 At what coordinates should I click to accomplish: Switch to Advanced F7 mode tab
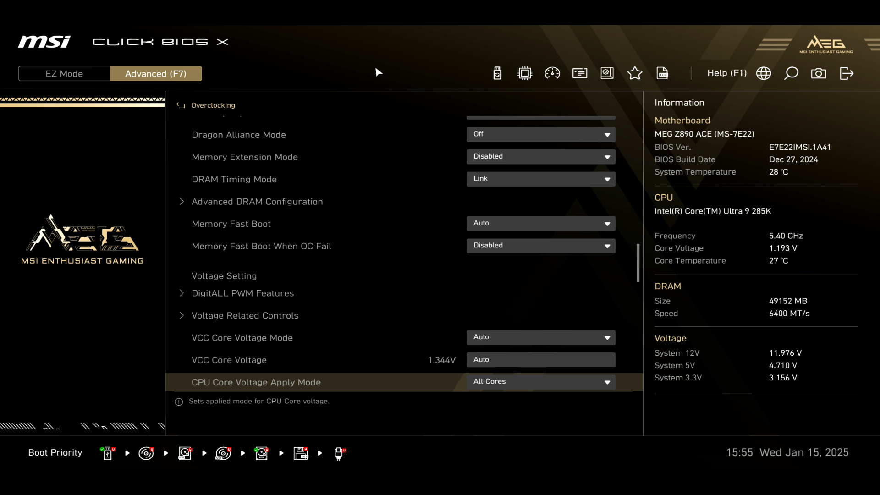[x=156, y=73]
